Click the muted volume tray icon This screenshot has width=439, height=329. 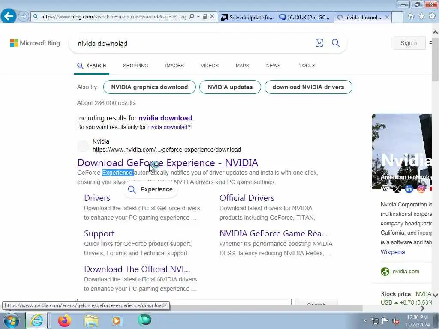click(x=396, y=321)
